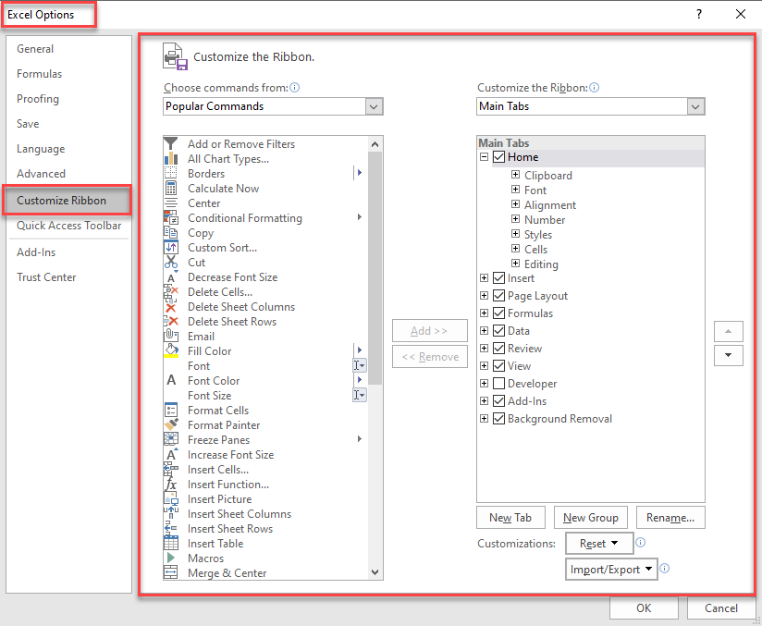Image resolution: width=762 pixels, height=626 pixels.
Task: Open the Import/Export dropdown
Action: point(611,570)
